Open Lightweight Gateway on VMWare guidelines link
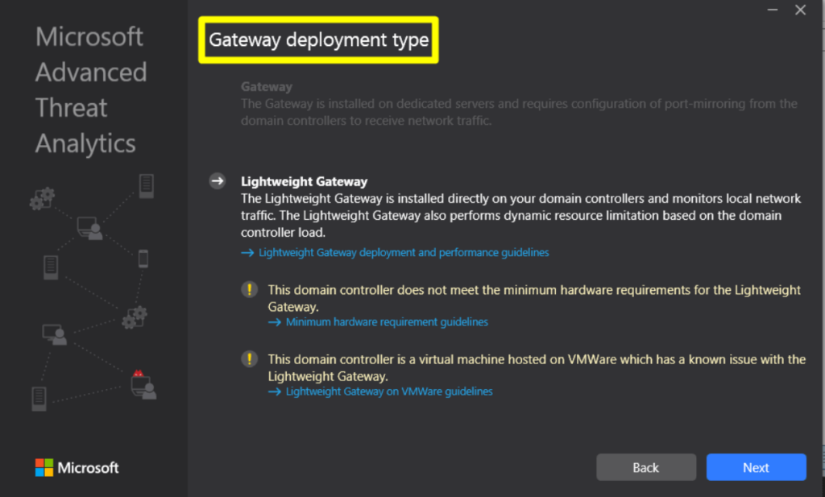This screenshot has height=497, width=825. point(389,391)
